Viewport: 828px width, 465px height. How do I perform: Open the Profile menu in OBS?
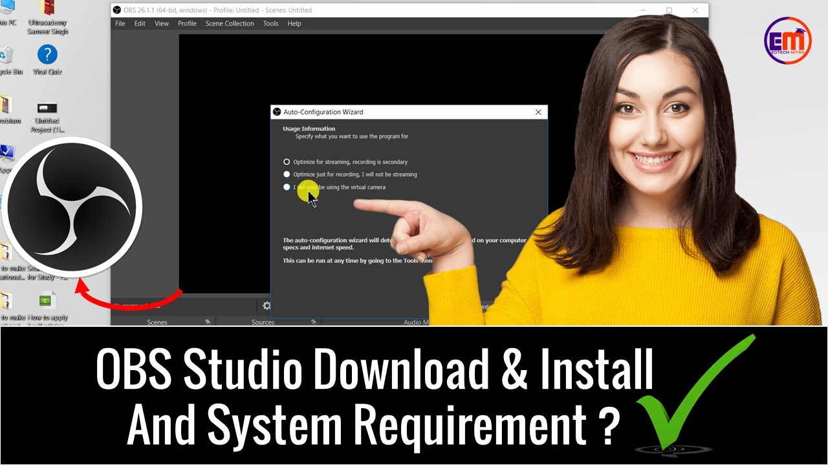pyautogui.click(x=187, y=23)
